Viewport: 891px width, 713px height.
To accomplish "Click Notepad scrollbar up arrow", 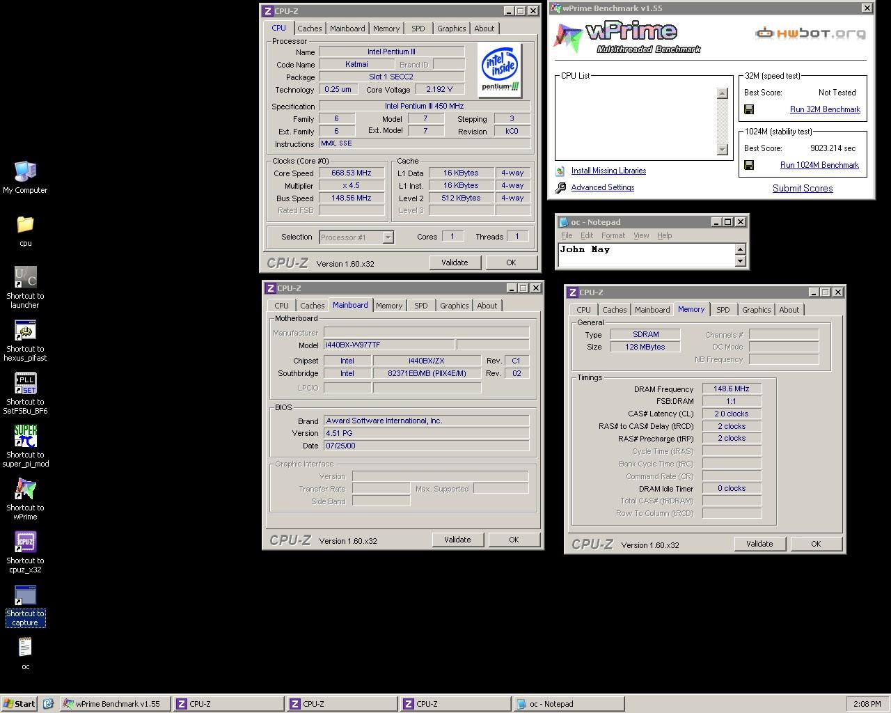I will tap(740, 249).
